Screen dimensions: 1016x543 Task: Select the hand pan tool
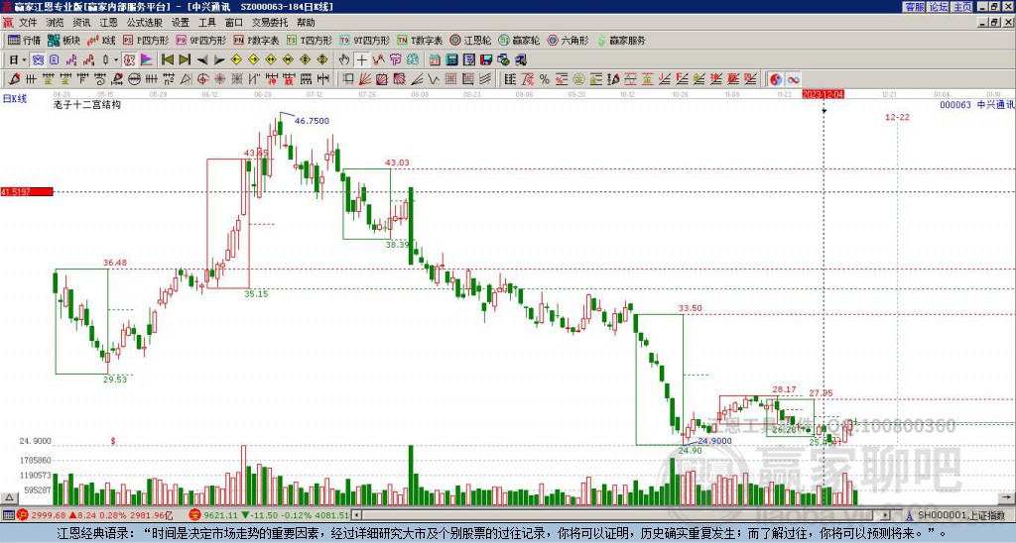(344, 60)
